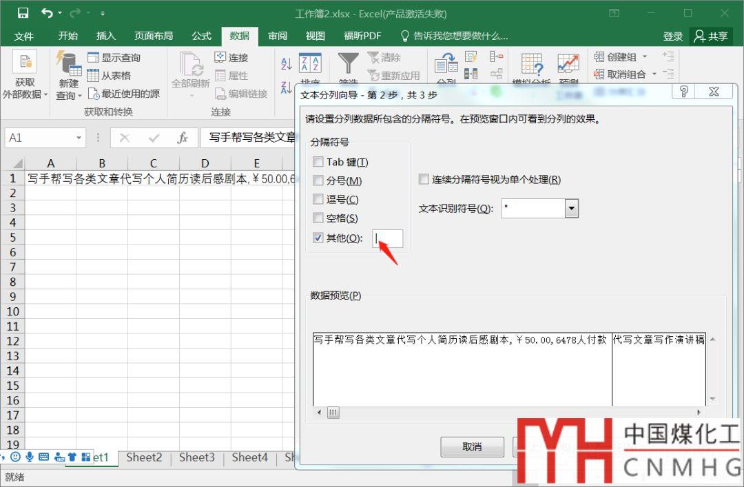Open the Sort dialog icon
Image resolution: width=744 pixels, height=487 pixels.
pos(310,63)
